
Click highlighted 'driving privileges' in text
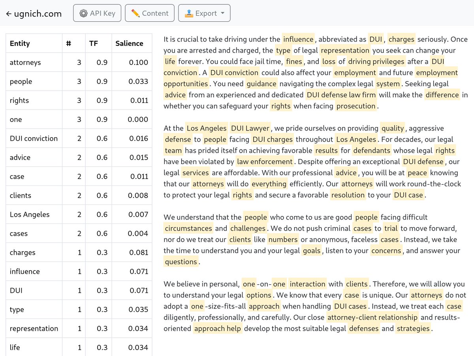[x=376, y=62]
